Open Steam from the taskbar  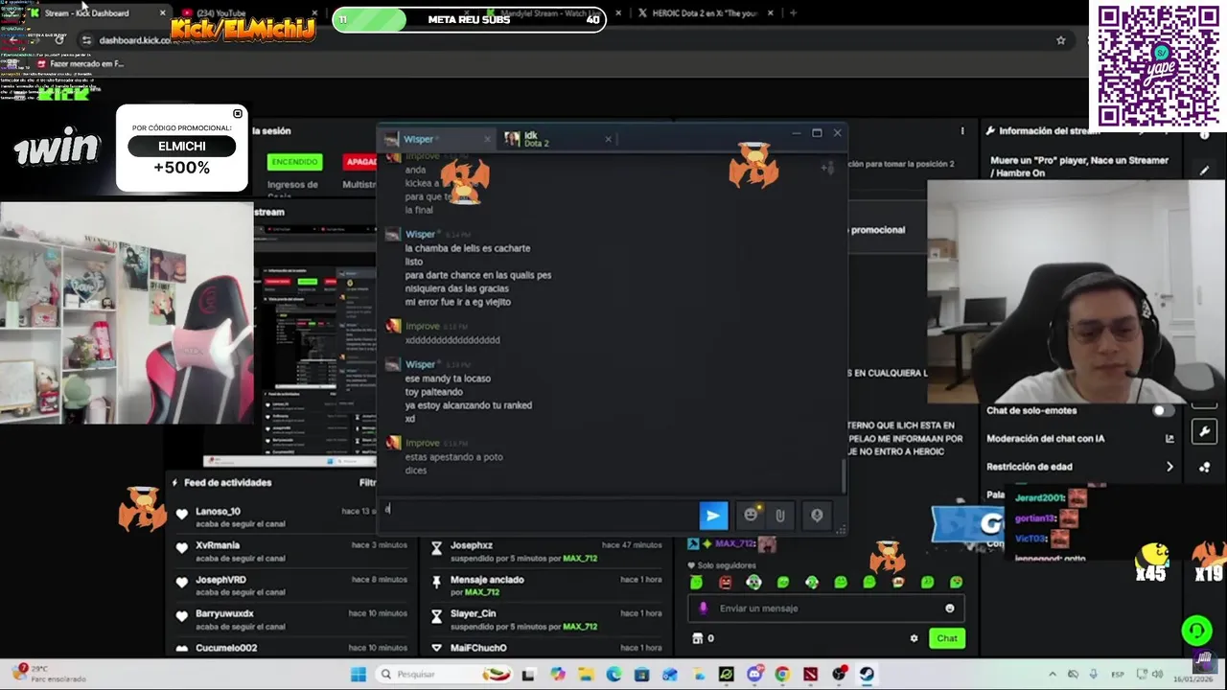click(867, 675)
